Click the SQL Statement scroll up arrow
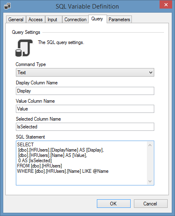The image size is (175, 216). pyautogui.click(x=150, y=145)
